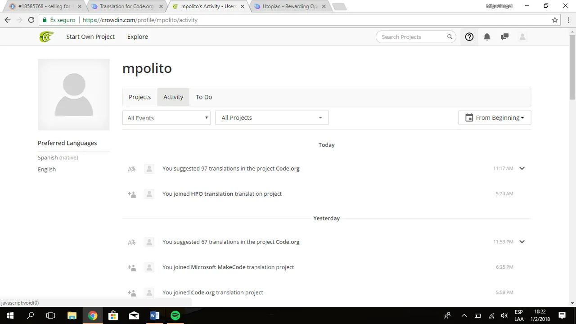Open Code.org link in joined project entry

[x=203, y=292]
